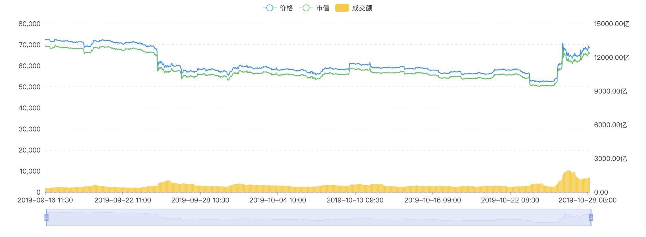Click the 9000.00亿 right axis label
This screenshot has width=646, height=237.
(610, 91)
